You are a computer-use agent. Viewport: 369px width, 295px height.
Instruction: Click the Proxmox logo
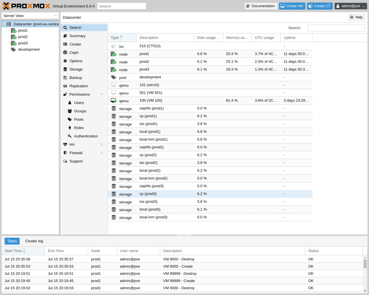coord(26,6)
